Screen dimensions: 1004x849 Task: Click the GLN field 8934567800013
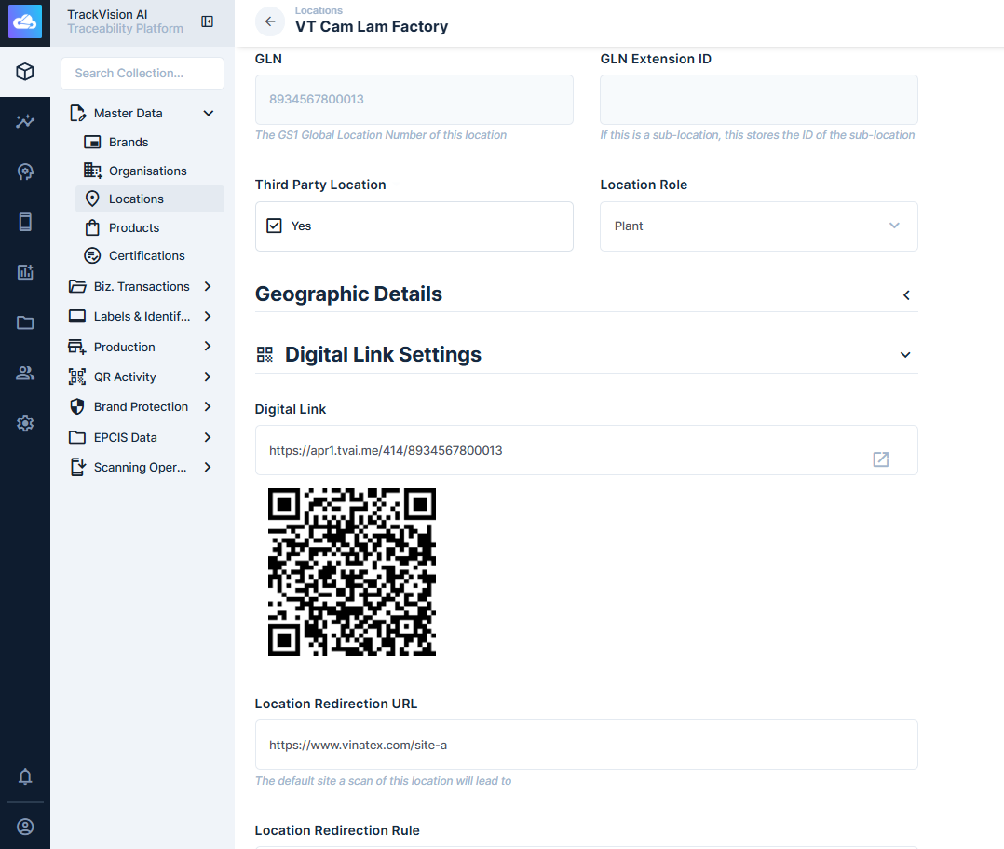(x=414, y=100)
